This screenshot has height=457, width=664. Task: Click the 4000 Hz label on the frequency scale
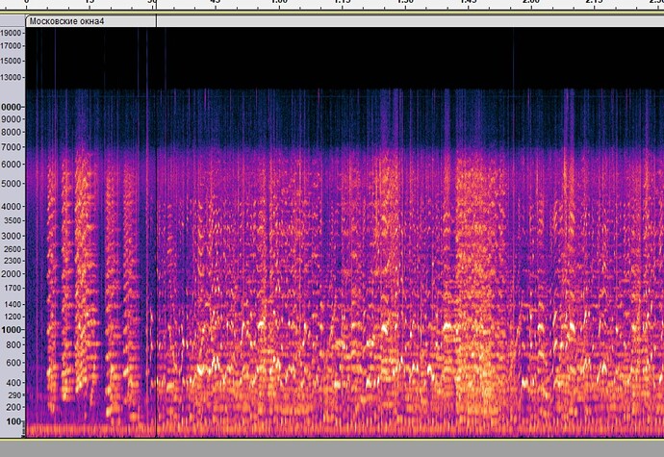(12, 207)
